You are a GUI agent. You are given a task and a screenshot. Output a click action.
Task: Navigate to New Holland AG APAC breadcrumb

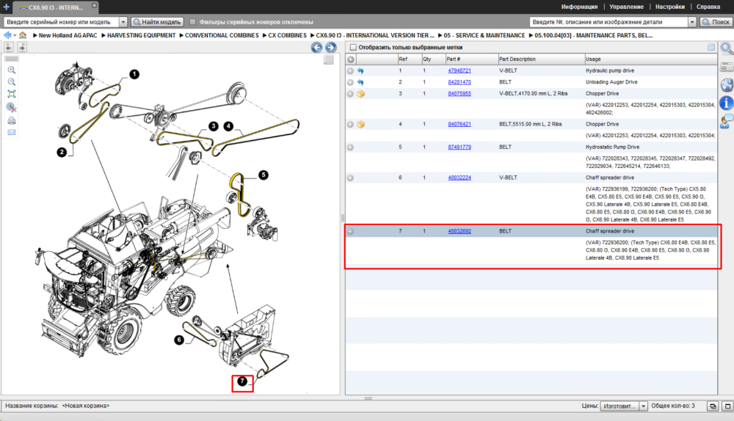(x=68, y=35)
